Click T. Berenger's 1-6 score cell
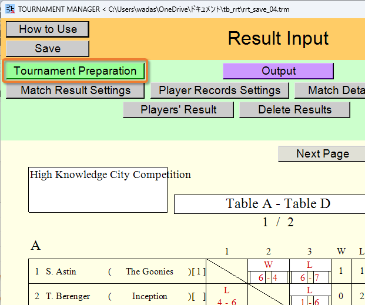The image size is (365, 305). [x=310, y=301]
